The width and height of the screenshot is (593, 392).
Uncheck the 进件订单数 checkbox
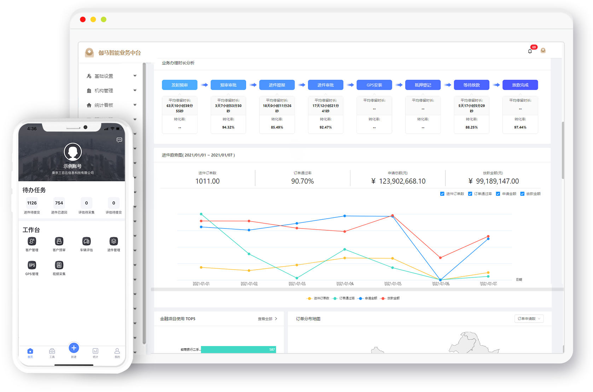point(442,194)
